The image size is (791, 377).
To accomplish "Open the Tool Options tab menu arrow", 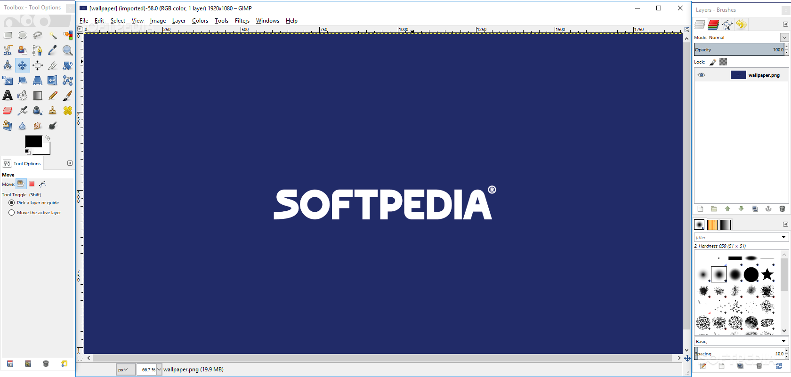I will (x=70, y=163).
